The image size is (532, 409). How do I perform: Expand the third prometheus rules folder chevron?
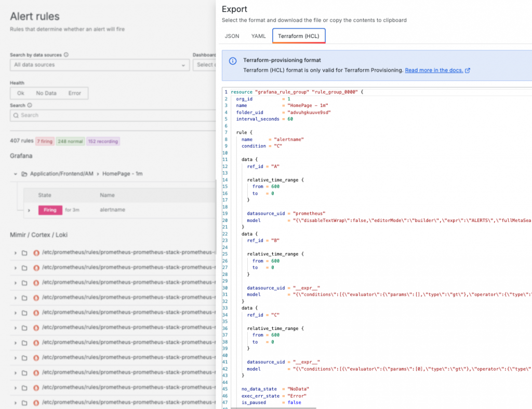15,283
